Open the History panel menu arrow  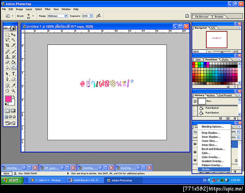pos(239,95)
